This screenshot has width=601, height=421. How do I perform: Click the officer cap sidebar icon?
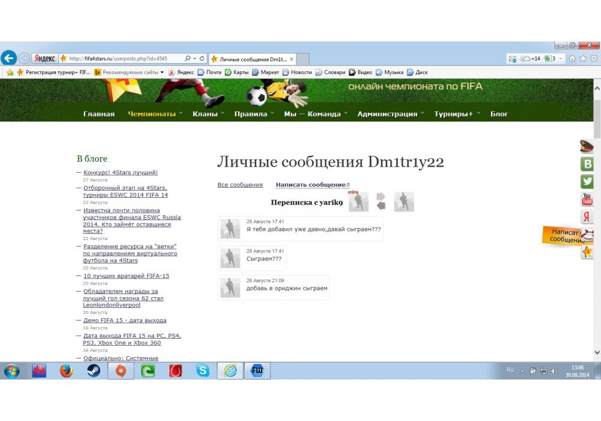pyautogui.click(x=587, y=146)
